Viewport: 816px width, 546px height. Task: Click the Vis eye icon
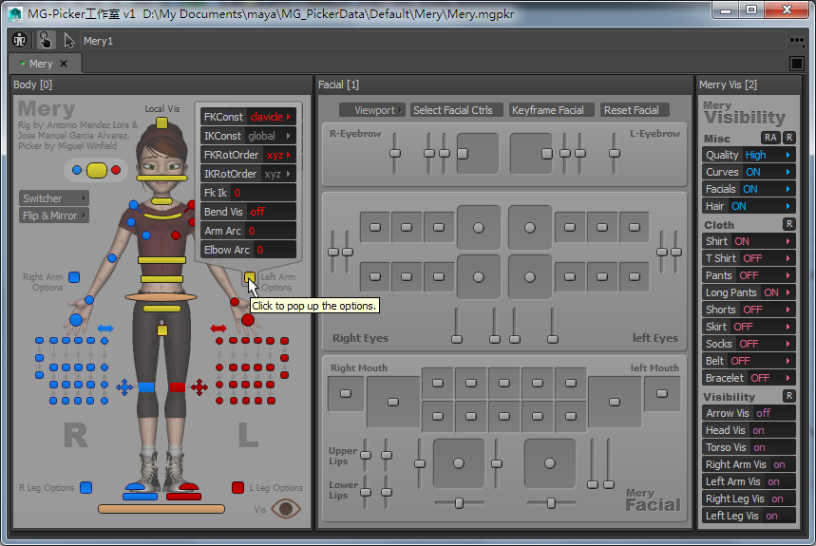[285, 509]
